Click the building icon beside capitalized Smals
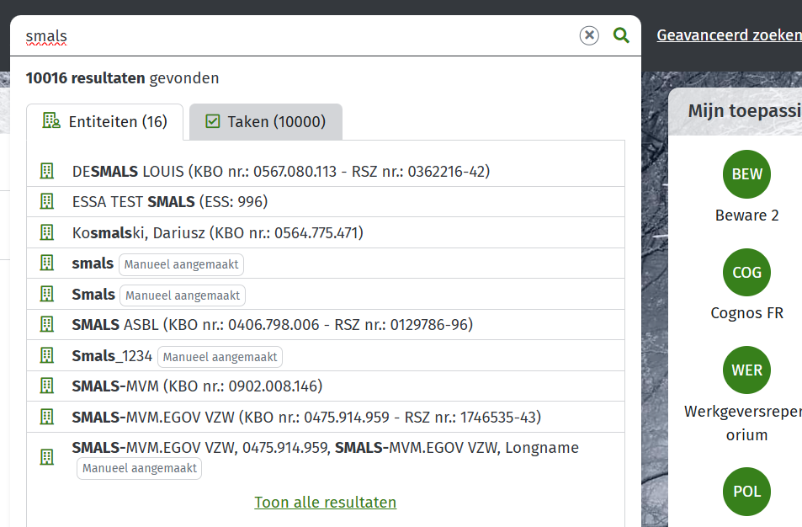This screenshot has width=802, height=527. click(x=47, y=294)
